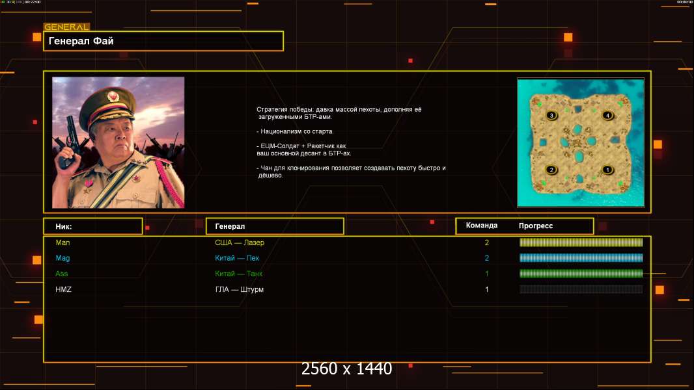
Task: Click the general's portrait image
Action: click(118, 142)
